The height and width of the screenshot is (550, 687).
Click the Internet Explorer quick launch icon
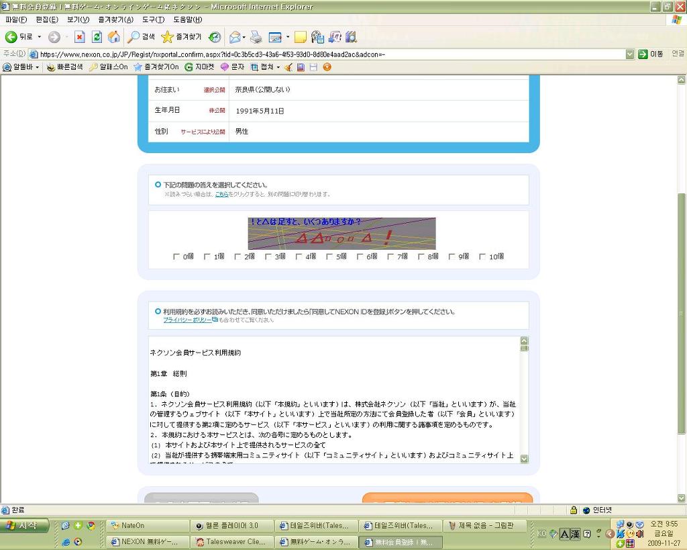66,542
